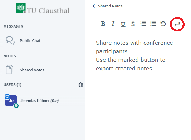
Task: Click the TU Clausthal logo
Action: click(43, 9)
